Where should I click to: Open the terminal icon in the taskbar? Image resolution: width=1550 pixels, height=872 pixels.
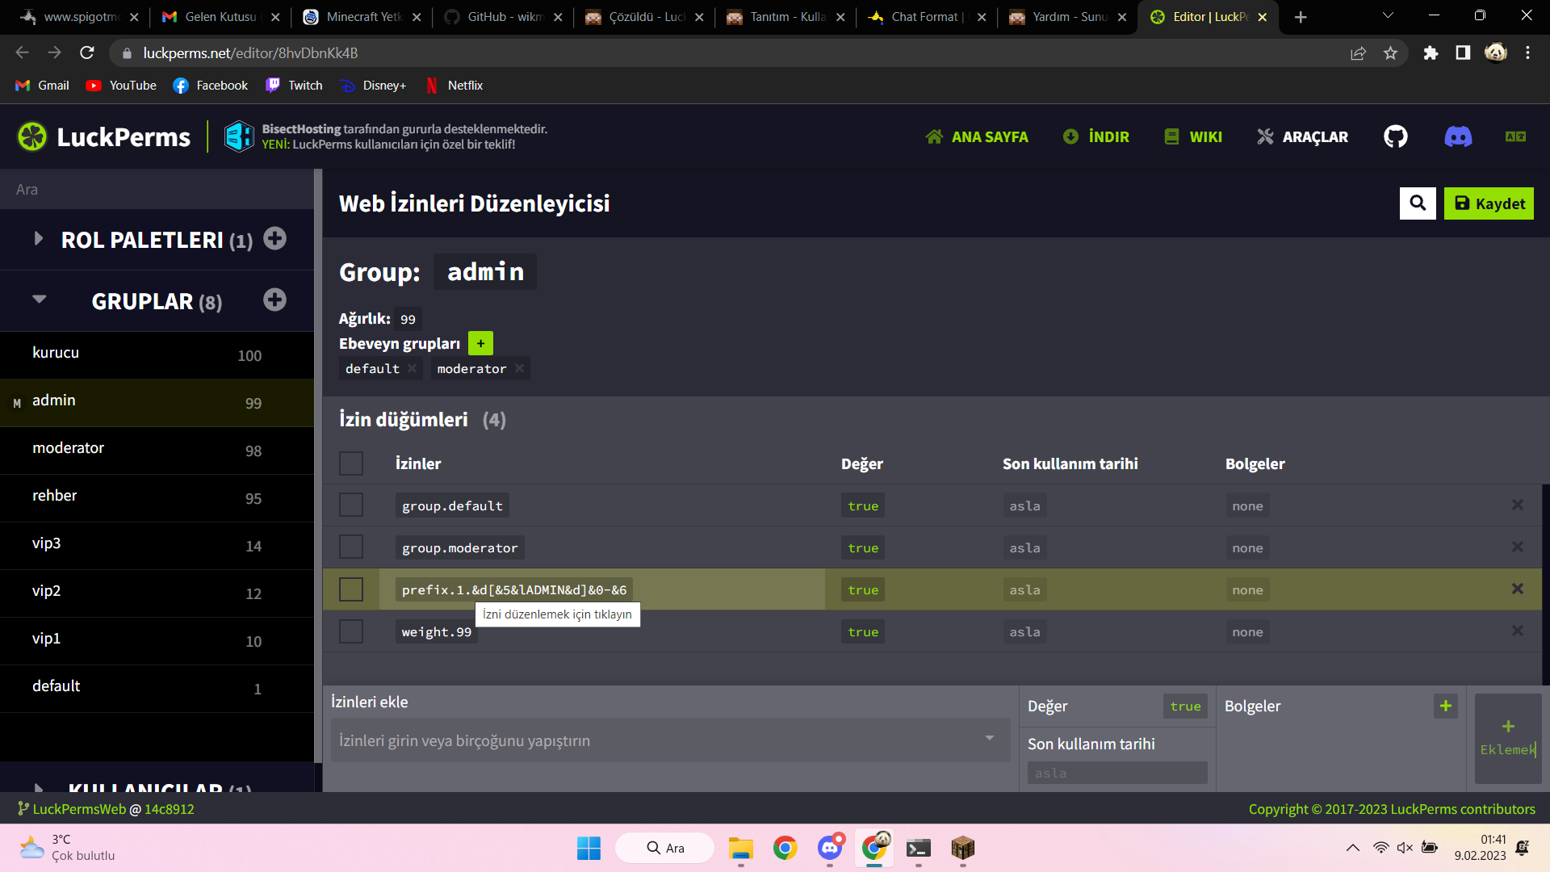pyautogui.click(x=918, y=848)
